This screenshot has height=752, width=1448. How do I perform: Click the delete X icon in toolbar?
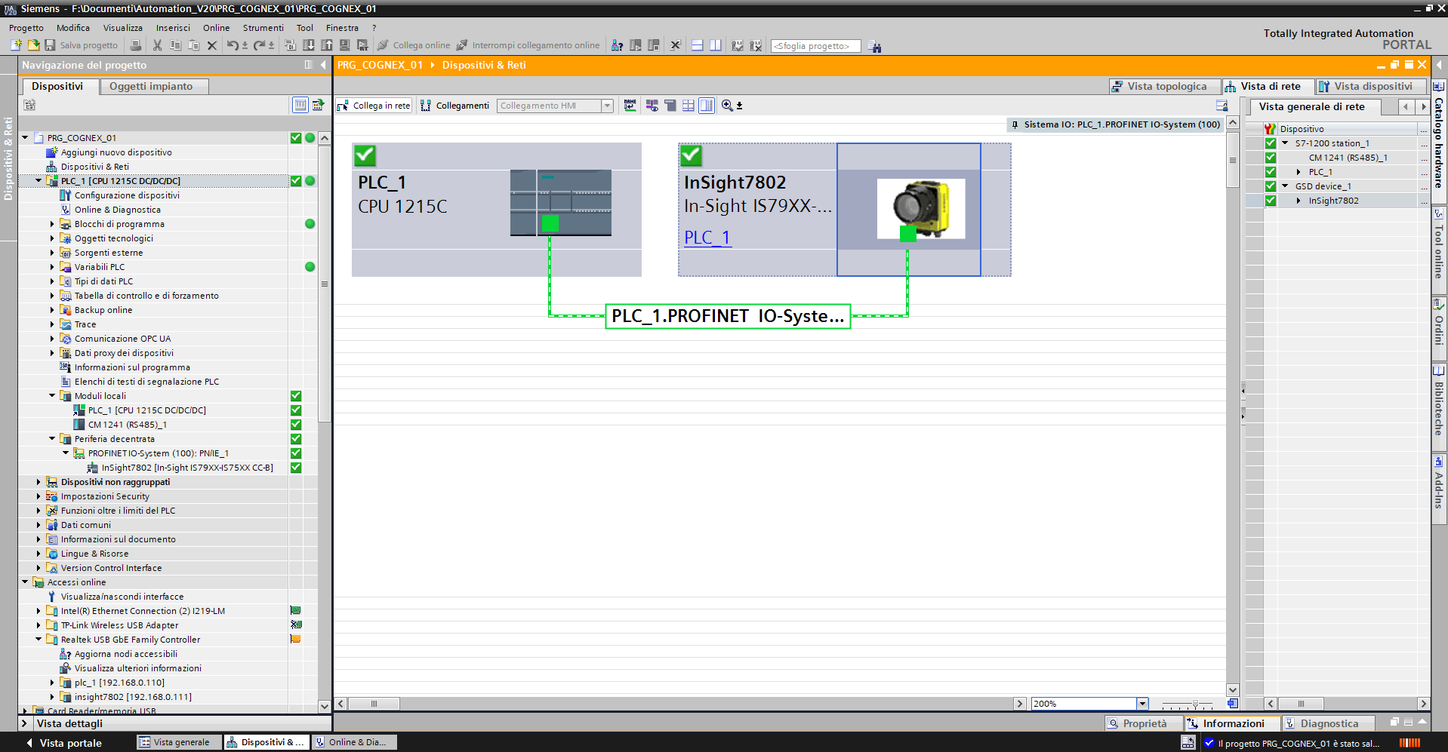(x=212, y=45)
